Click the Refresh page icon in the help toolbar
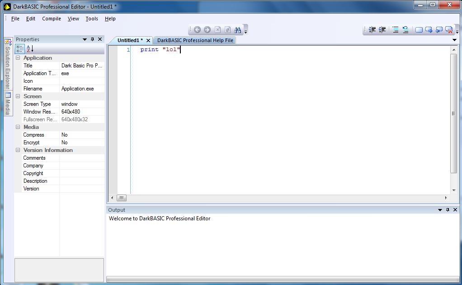The image size is (462, 285). pos(227,30)
